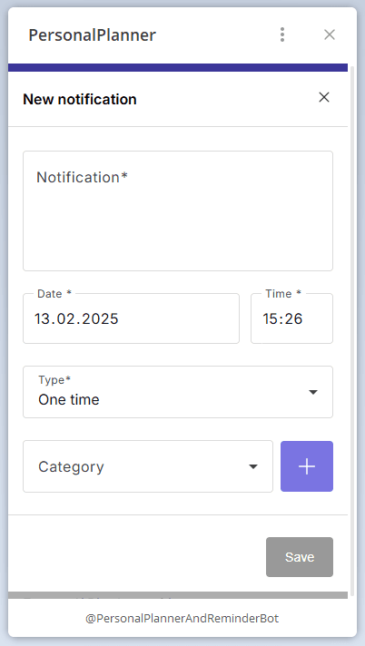
Task: Click the Type dropdown arrow
Action: [313, 392]
